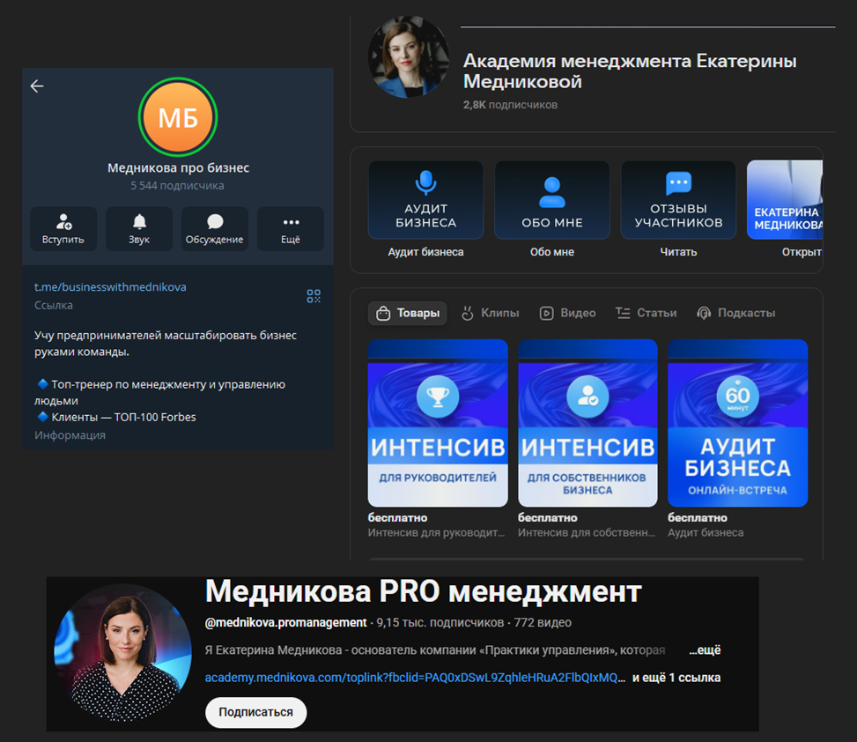Open the Обо мне person tile

pyautogui.click(x=552, y=200)
